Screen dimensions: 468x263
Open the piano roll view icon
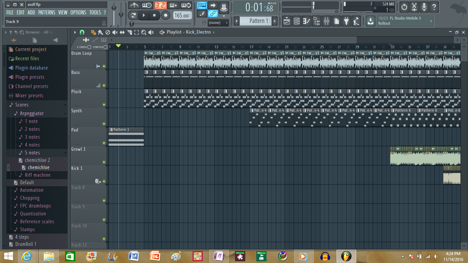coord(307,21)
